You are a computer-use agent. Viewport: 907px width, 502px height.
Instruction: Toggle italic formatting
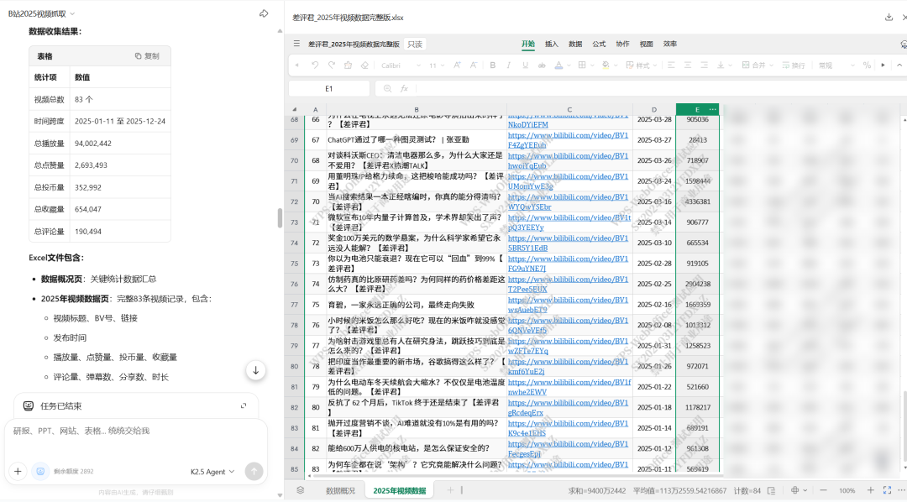point(508,65)
